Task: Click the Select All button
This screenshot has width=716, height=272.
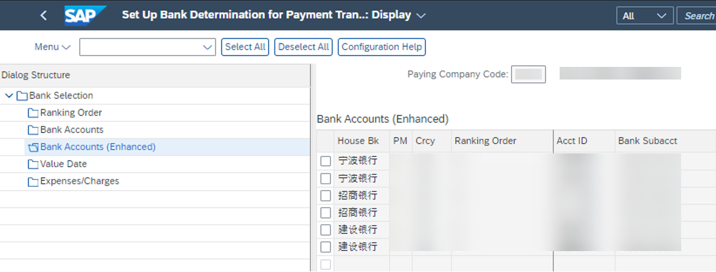Action: [245, 47]
